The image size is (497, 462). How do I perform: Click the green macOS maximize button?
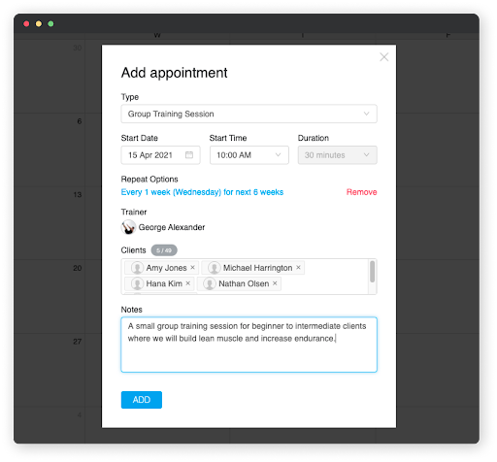tap(50, 23)
